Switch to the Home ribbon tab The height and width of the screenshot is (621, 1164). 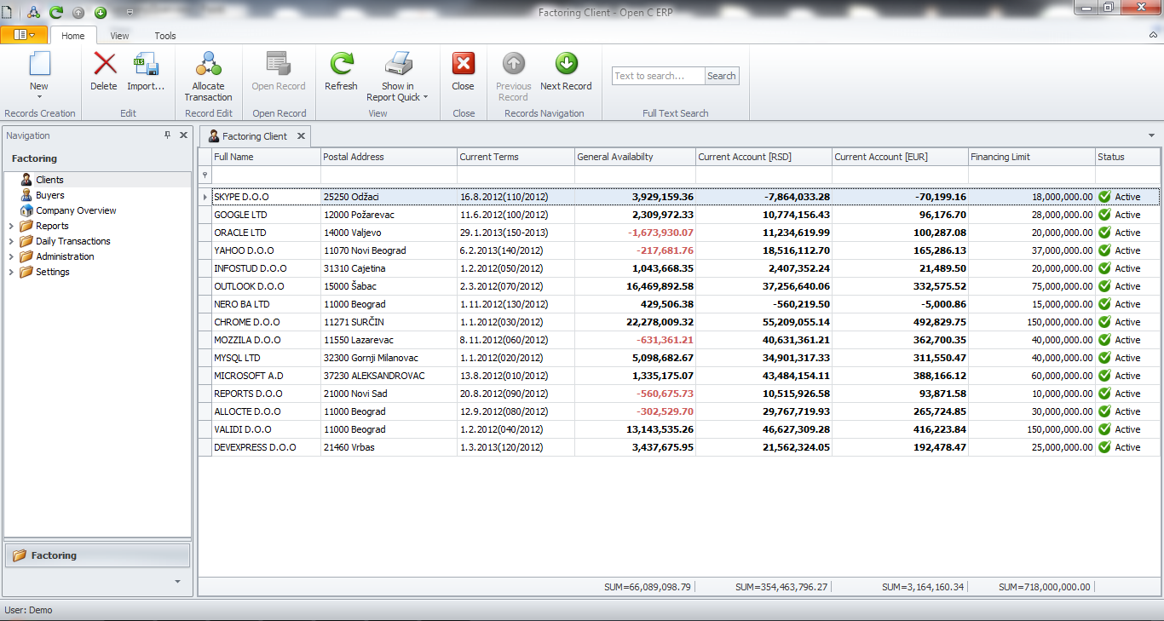pyautogui.click(x=73, y=36)
